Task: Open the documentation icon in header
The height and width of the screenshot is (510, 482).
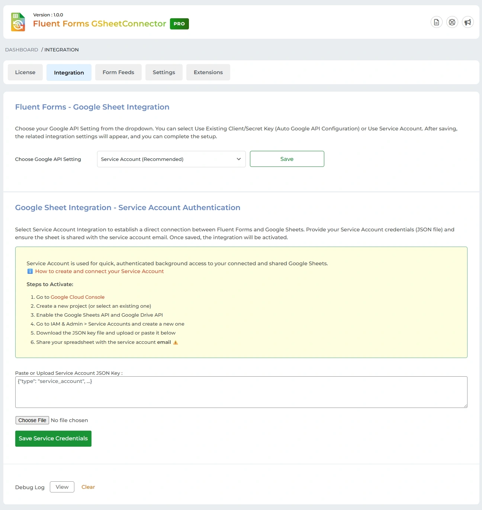Action: tap(437, 22)
